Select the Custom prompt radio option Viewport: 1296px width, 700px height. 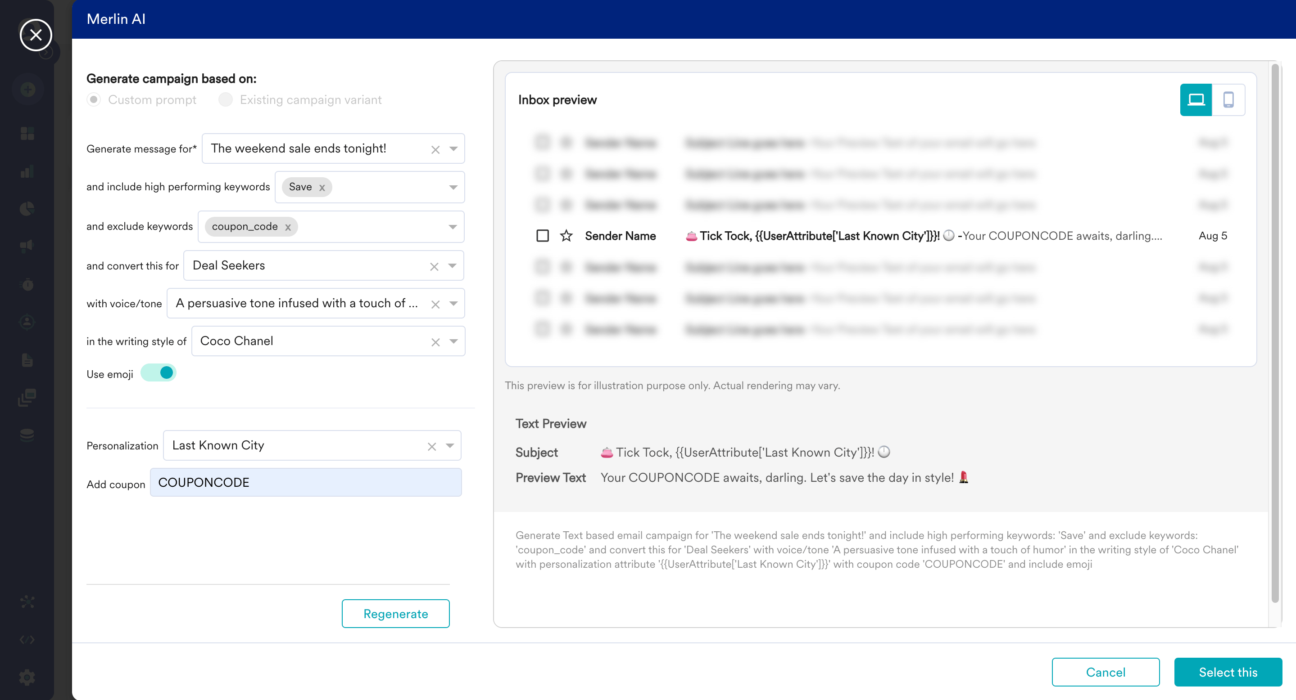94,99
